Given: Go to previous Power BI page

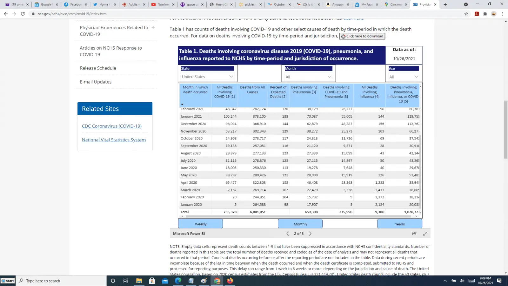Looking at the screenshot, I should pos(288,234).
